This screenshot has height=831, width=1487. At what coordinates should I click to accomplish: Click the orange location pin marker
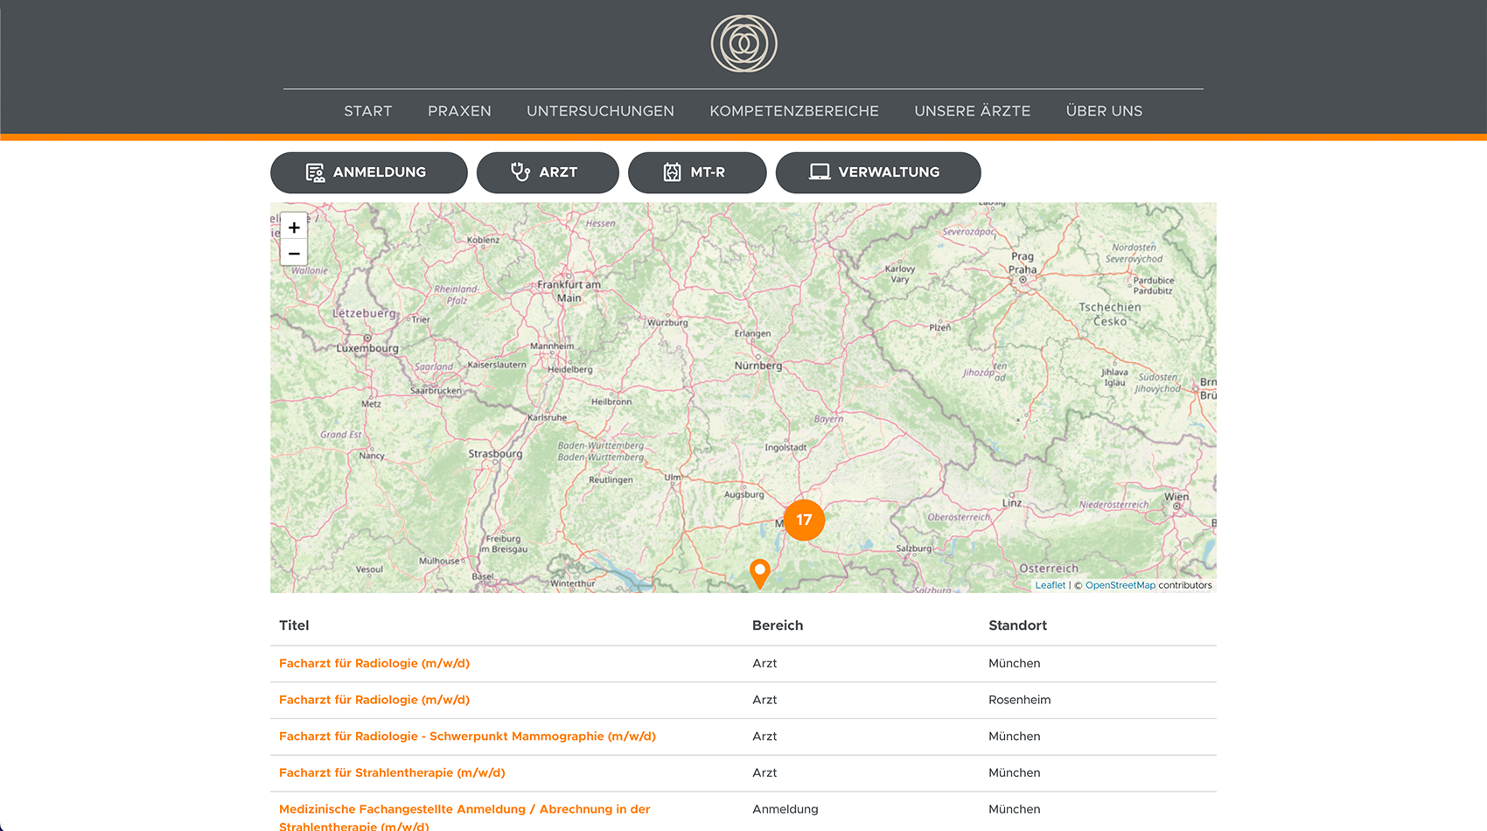coord(760,572)
